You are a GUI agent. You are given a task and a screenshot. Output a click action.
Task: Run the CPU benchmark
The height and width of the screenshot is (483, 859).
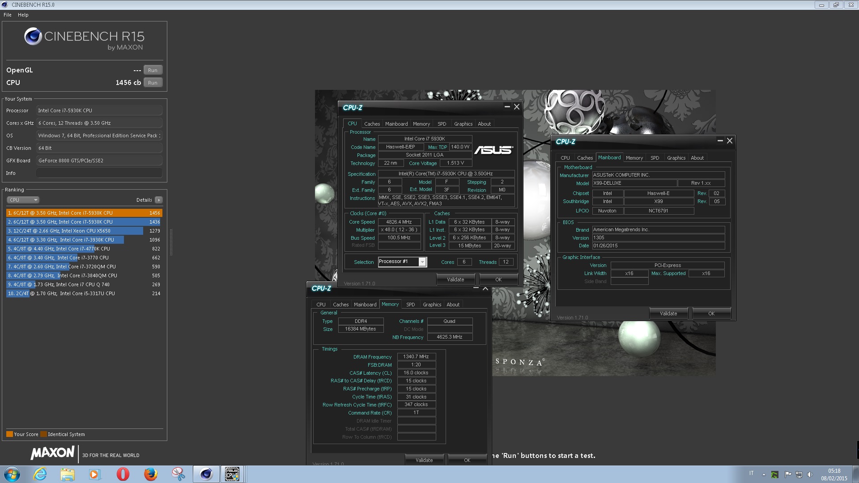click(x=153, y=83)
